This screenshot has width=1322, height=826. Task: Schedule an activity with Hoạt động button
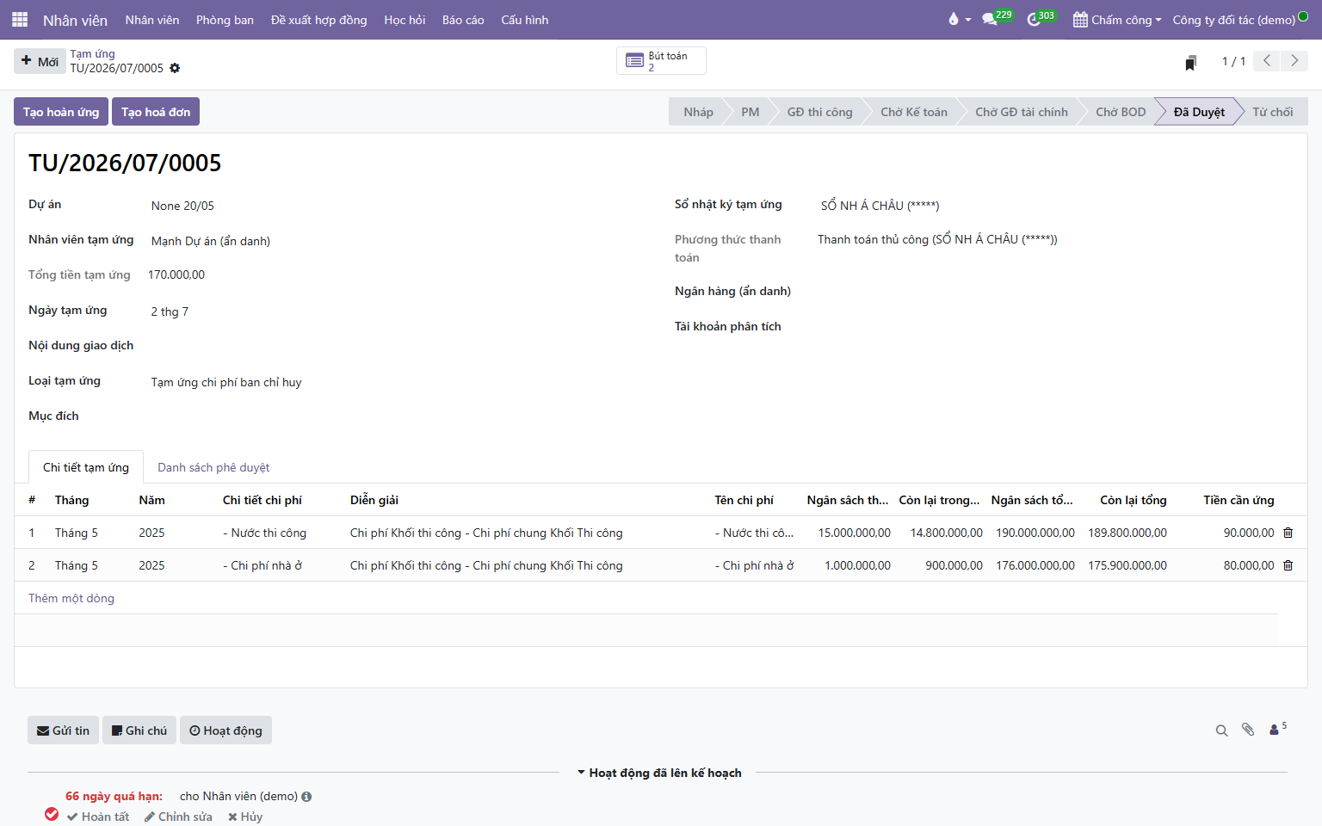point(225,730)
